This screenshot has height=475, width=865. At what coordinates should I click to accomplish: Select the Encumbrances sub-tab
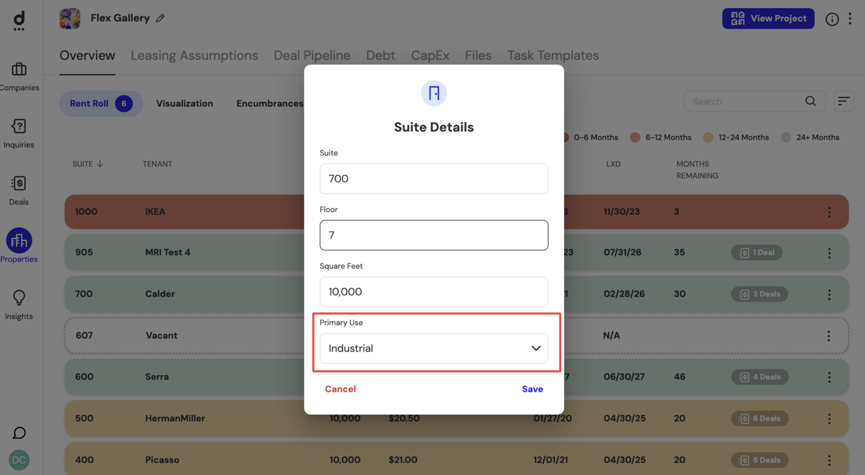tap(269, 103)
